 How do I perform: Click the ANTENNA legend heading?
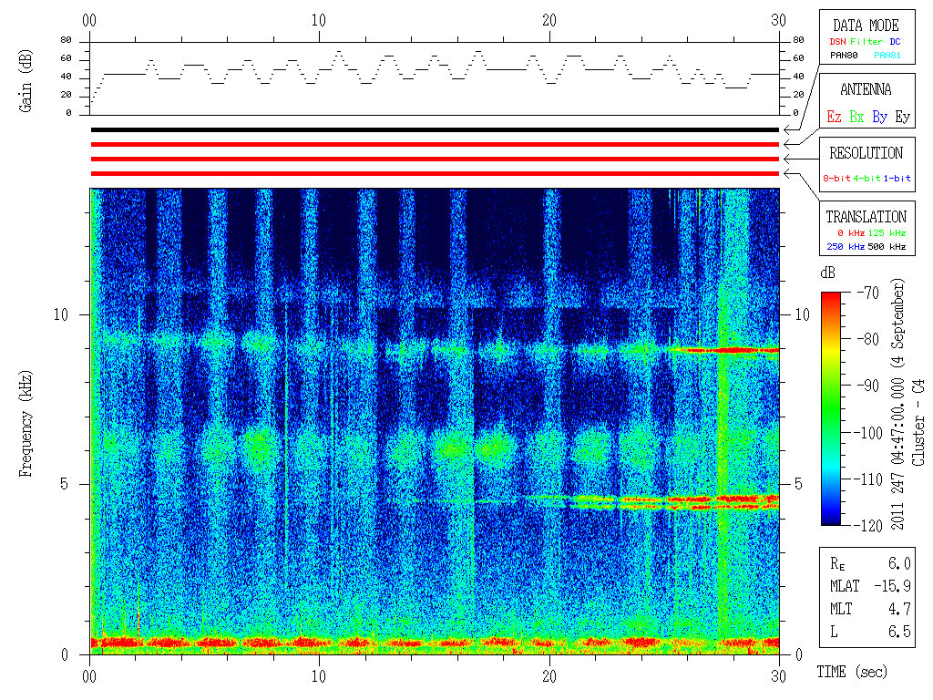point(866,89)
